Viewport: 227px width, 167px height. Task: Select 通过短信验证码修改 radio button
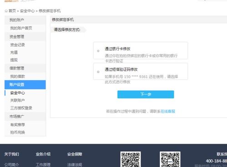point(98,72)
